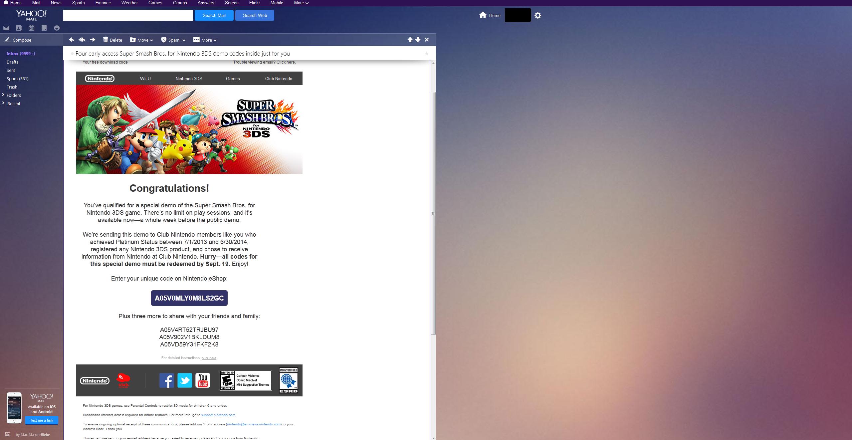This screenshot has width=852, height=440.
Task: Open the Calendar icon in the sidebar header
Action: pyautogui.click(x=31, y=28)
